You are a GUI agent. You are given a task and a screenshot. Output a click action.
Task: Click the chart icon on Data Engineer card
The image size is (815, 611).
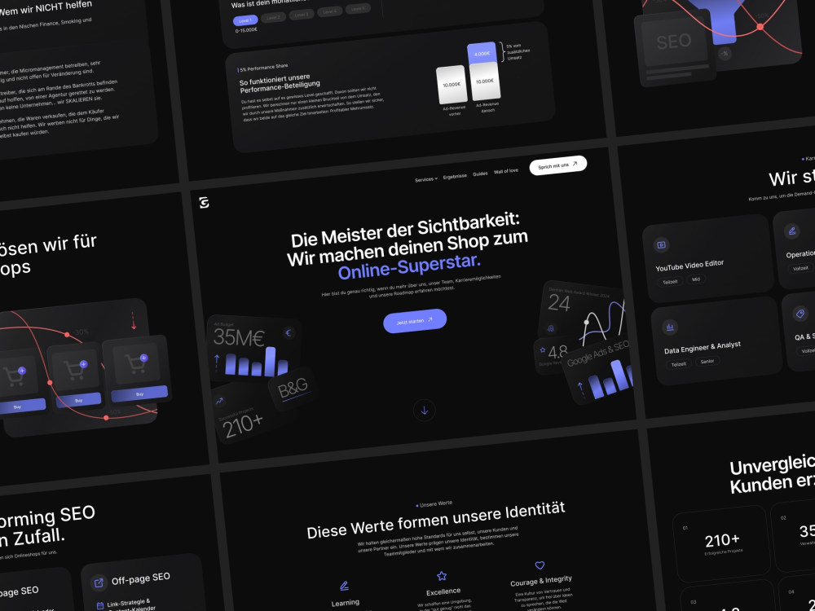670,327
